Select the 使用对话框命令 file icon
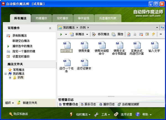The image size is (166, 120). [x=102, y=45]
